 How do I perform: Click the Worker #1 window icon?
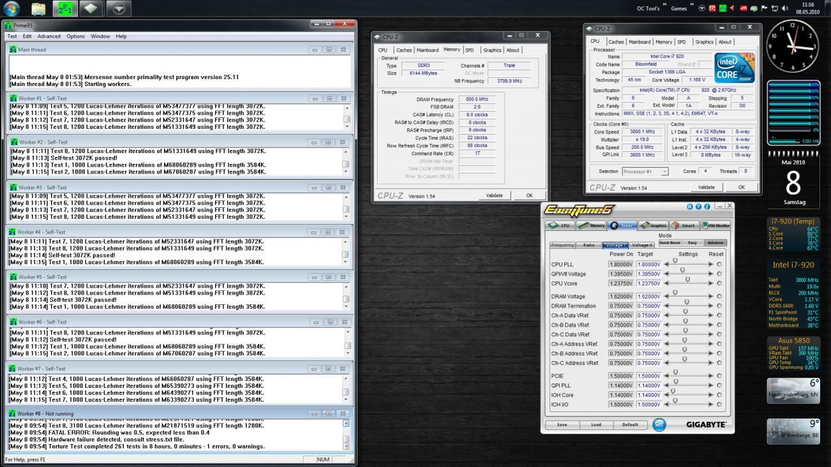pyautogui.click(x=13, y=98)
